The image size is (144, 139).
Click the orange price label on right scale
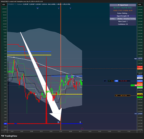click(x=140, y=69)
